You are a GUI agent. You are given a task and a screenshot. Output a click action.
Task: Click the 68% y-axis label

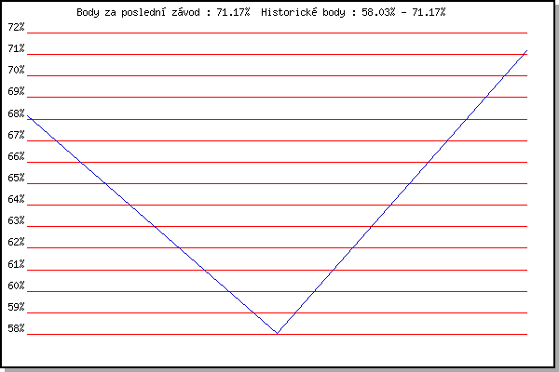[x=16, y=113]
